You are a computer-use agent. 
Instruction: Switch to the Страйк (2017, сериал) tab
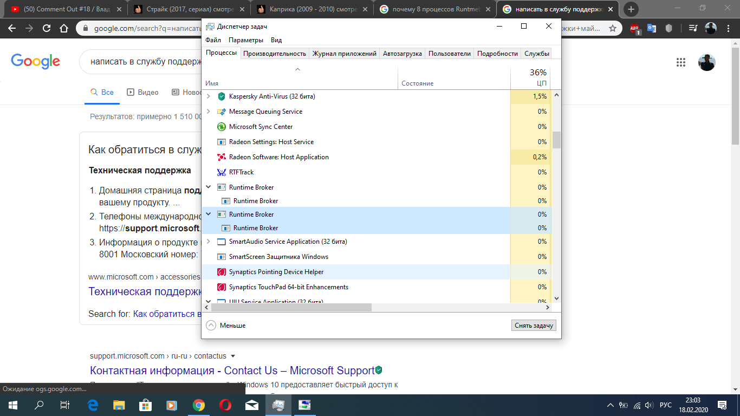coord(190,9)
